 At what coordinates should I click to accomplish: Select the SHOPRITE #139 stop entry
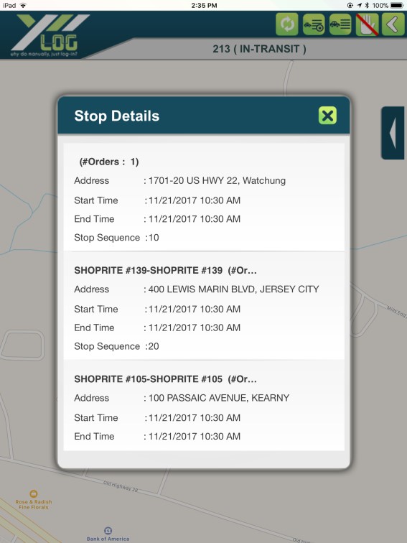[204, 306]
